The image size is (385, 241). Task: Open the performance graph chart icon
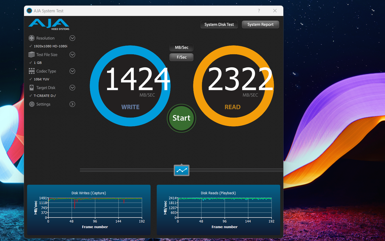[181, 170]
